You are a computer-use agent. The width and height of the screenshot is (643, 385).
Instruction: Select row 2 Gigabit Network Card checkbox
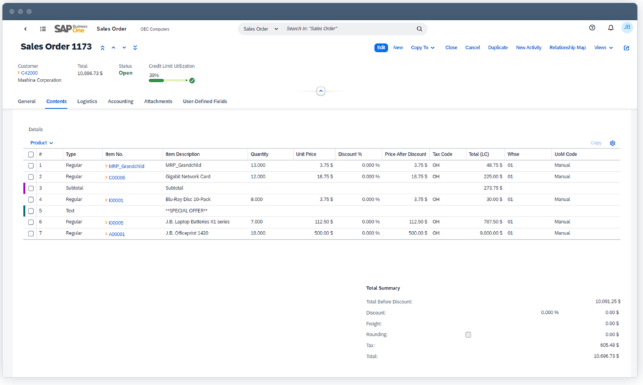tap(31, 177)
